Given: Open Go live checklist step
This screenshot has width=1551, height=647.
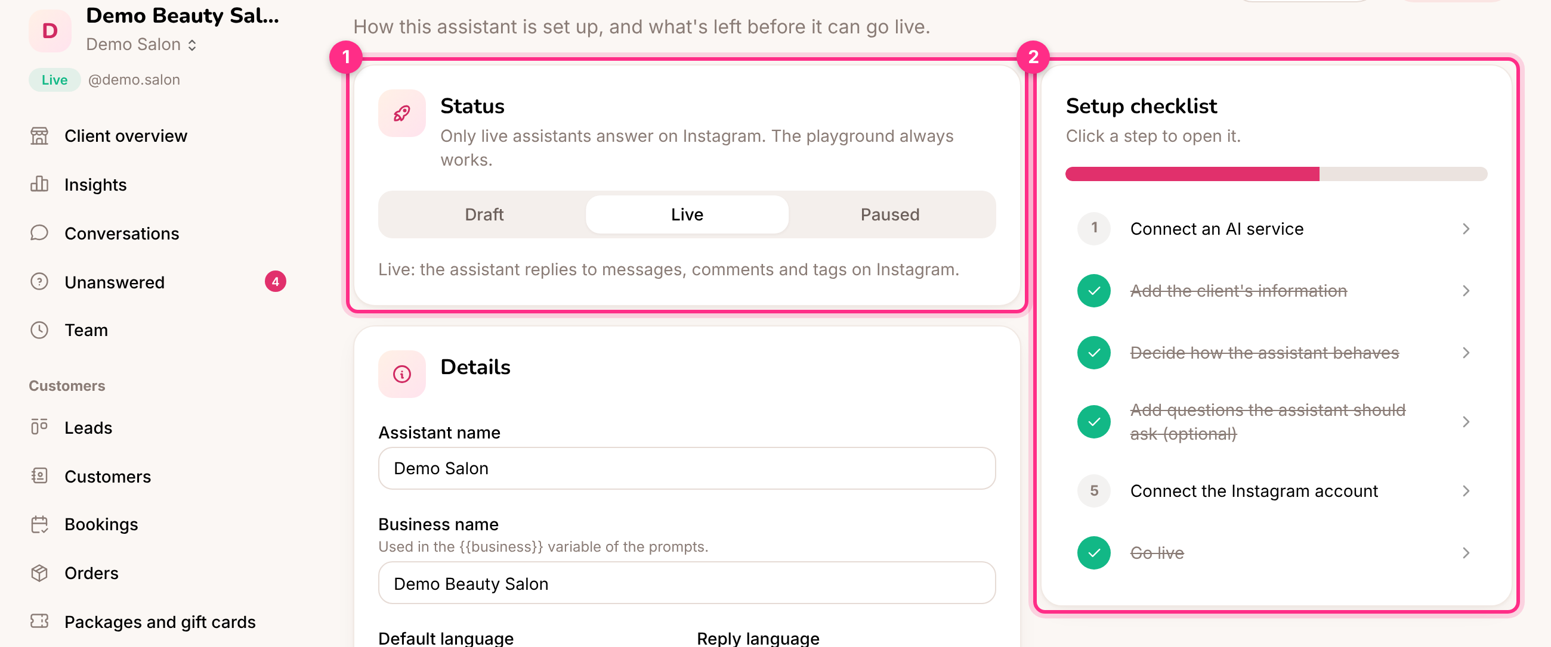Looking at the screenshot, I should 1277,553.
